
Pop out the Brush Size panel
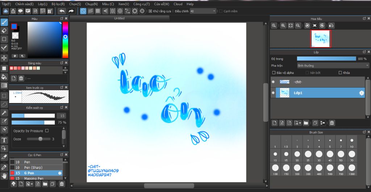(364, 132)
